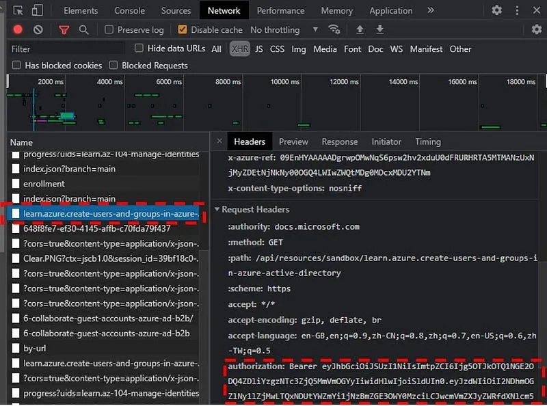
Task: Close the request details pane
Action: coord(219,141)
